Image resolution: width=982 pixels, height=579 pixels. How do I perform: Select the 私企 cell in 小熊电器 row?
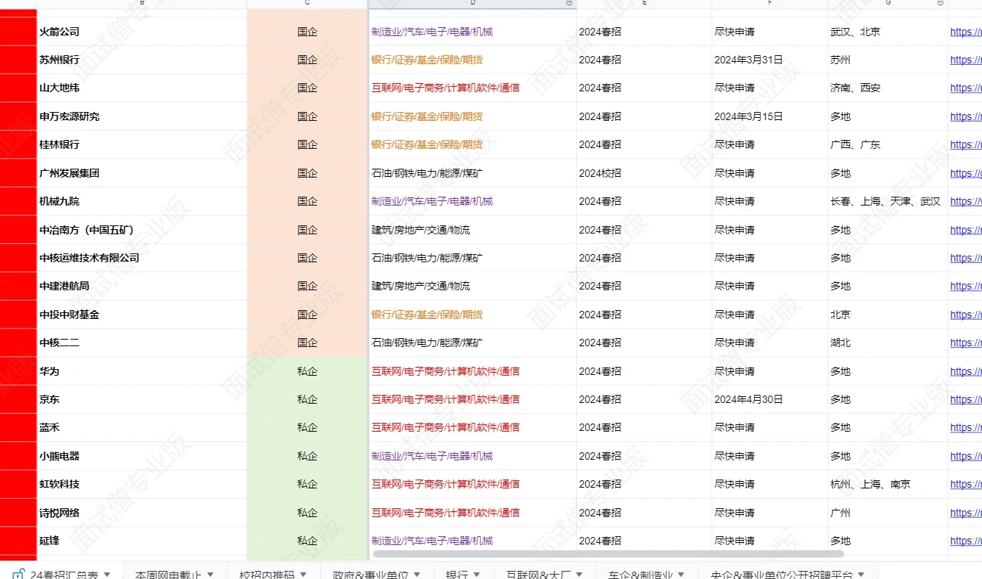click(x=307, y=456)
